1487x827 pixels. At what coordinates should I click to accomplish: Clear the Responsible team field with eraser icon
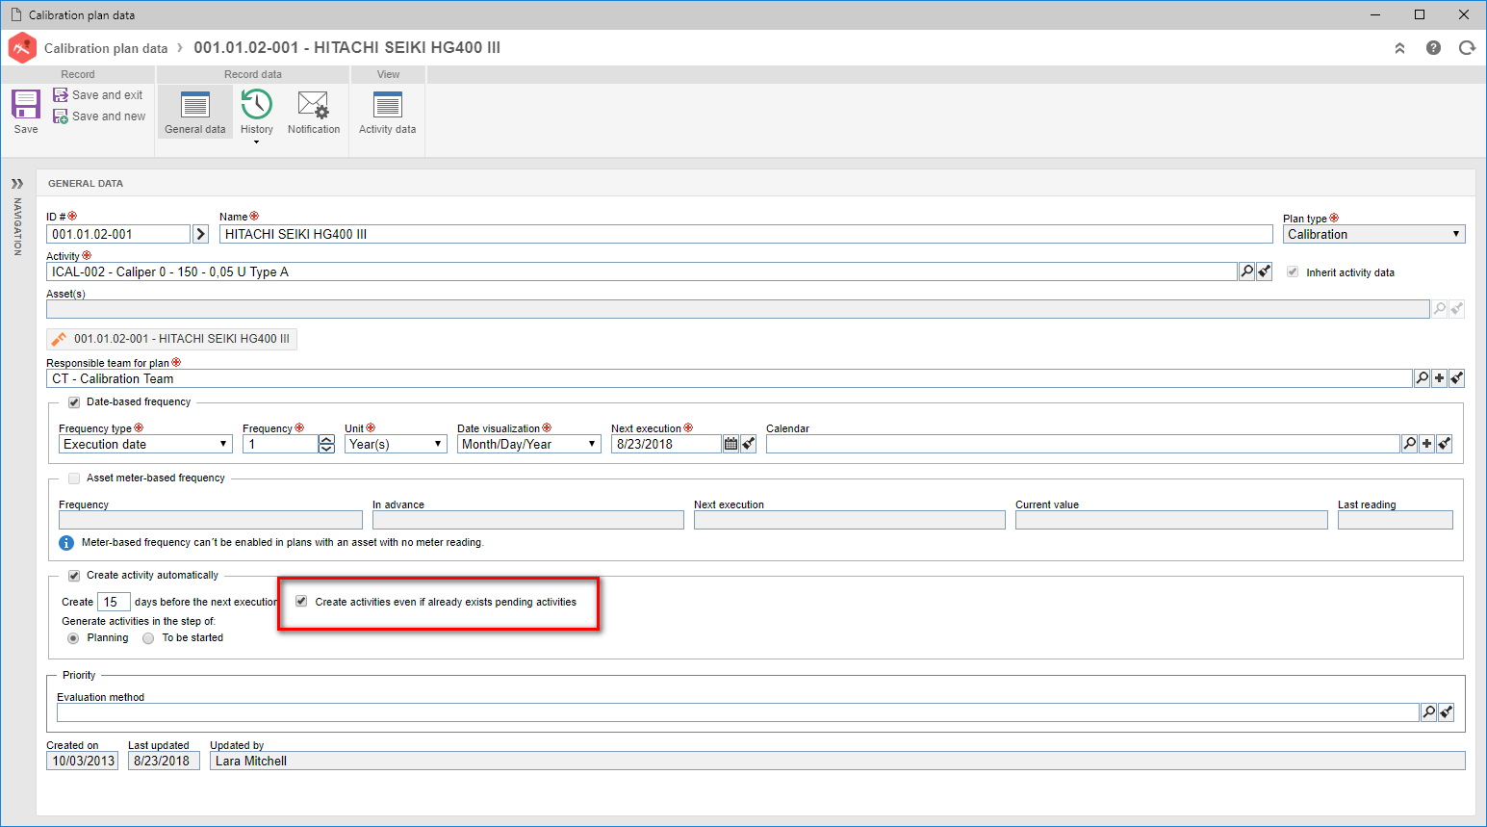pos(1456,378)
